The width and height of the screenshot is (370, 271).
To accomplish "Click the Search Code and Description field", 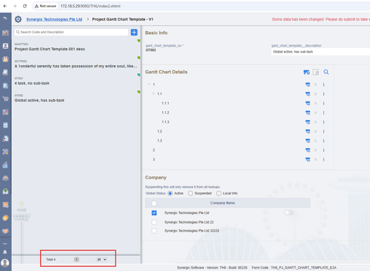I will (71, 32).
